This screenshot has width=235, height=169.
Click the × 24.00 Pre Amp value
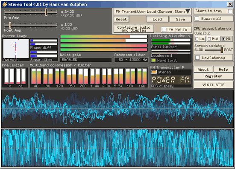(68, 12)
